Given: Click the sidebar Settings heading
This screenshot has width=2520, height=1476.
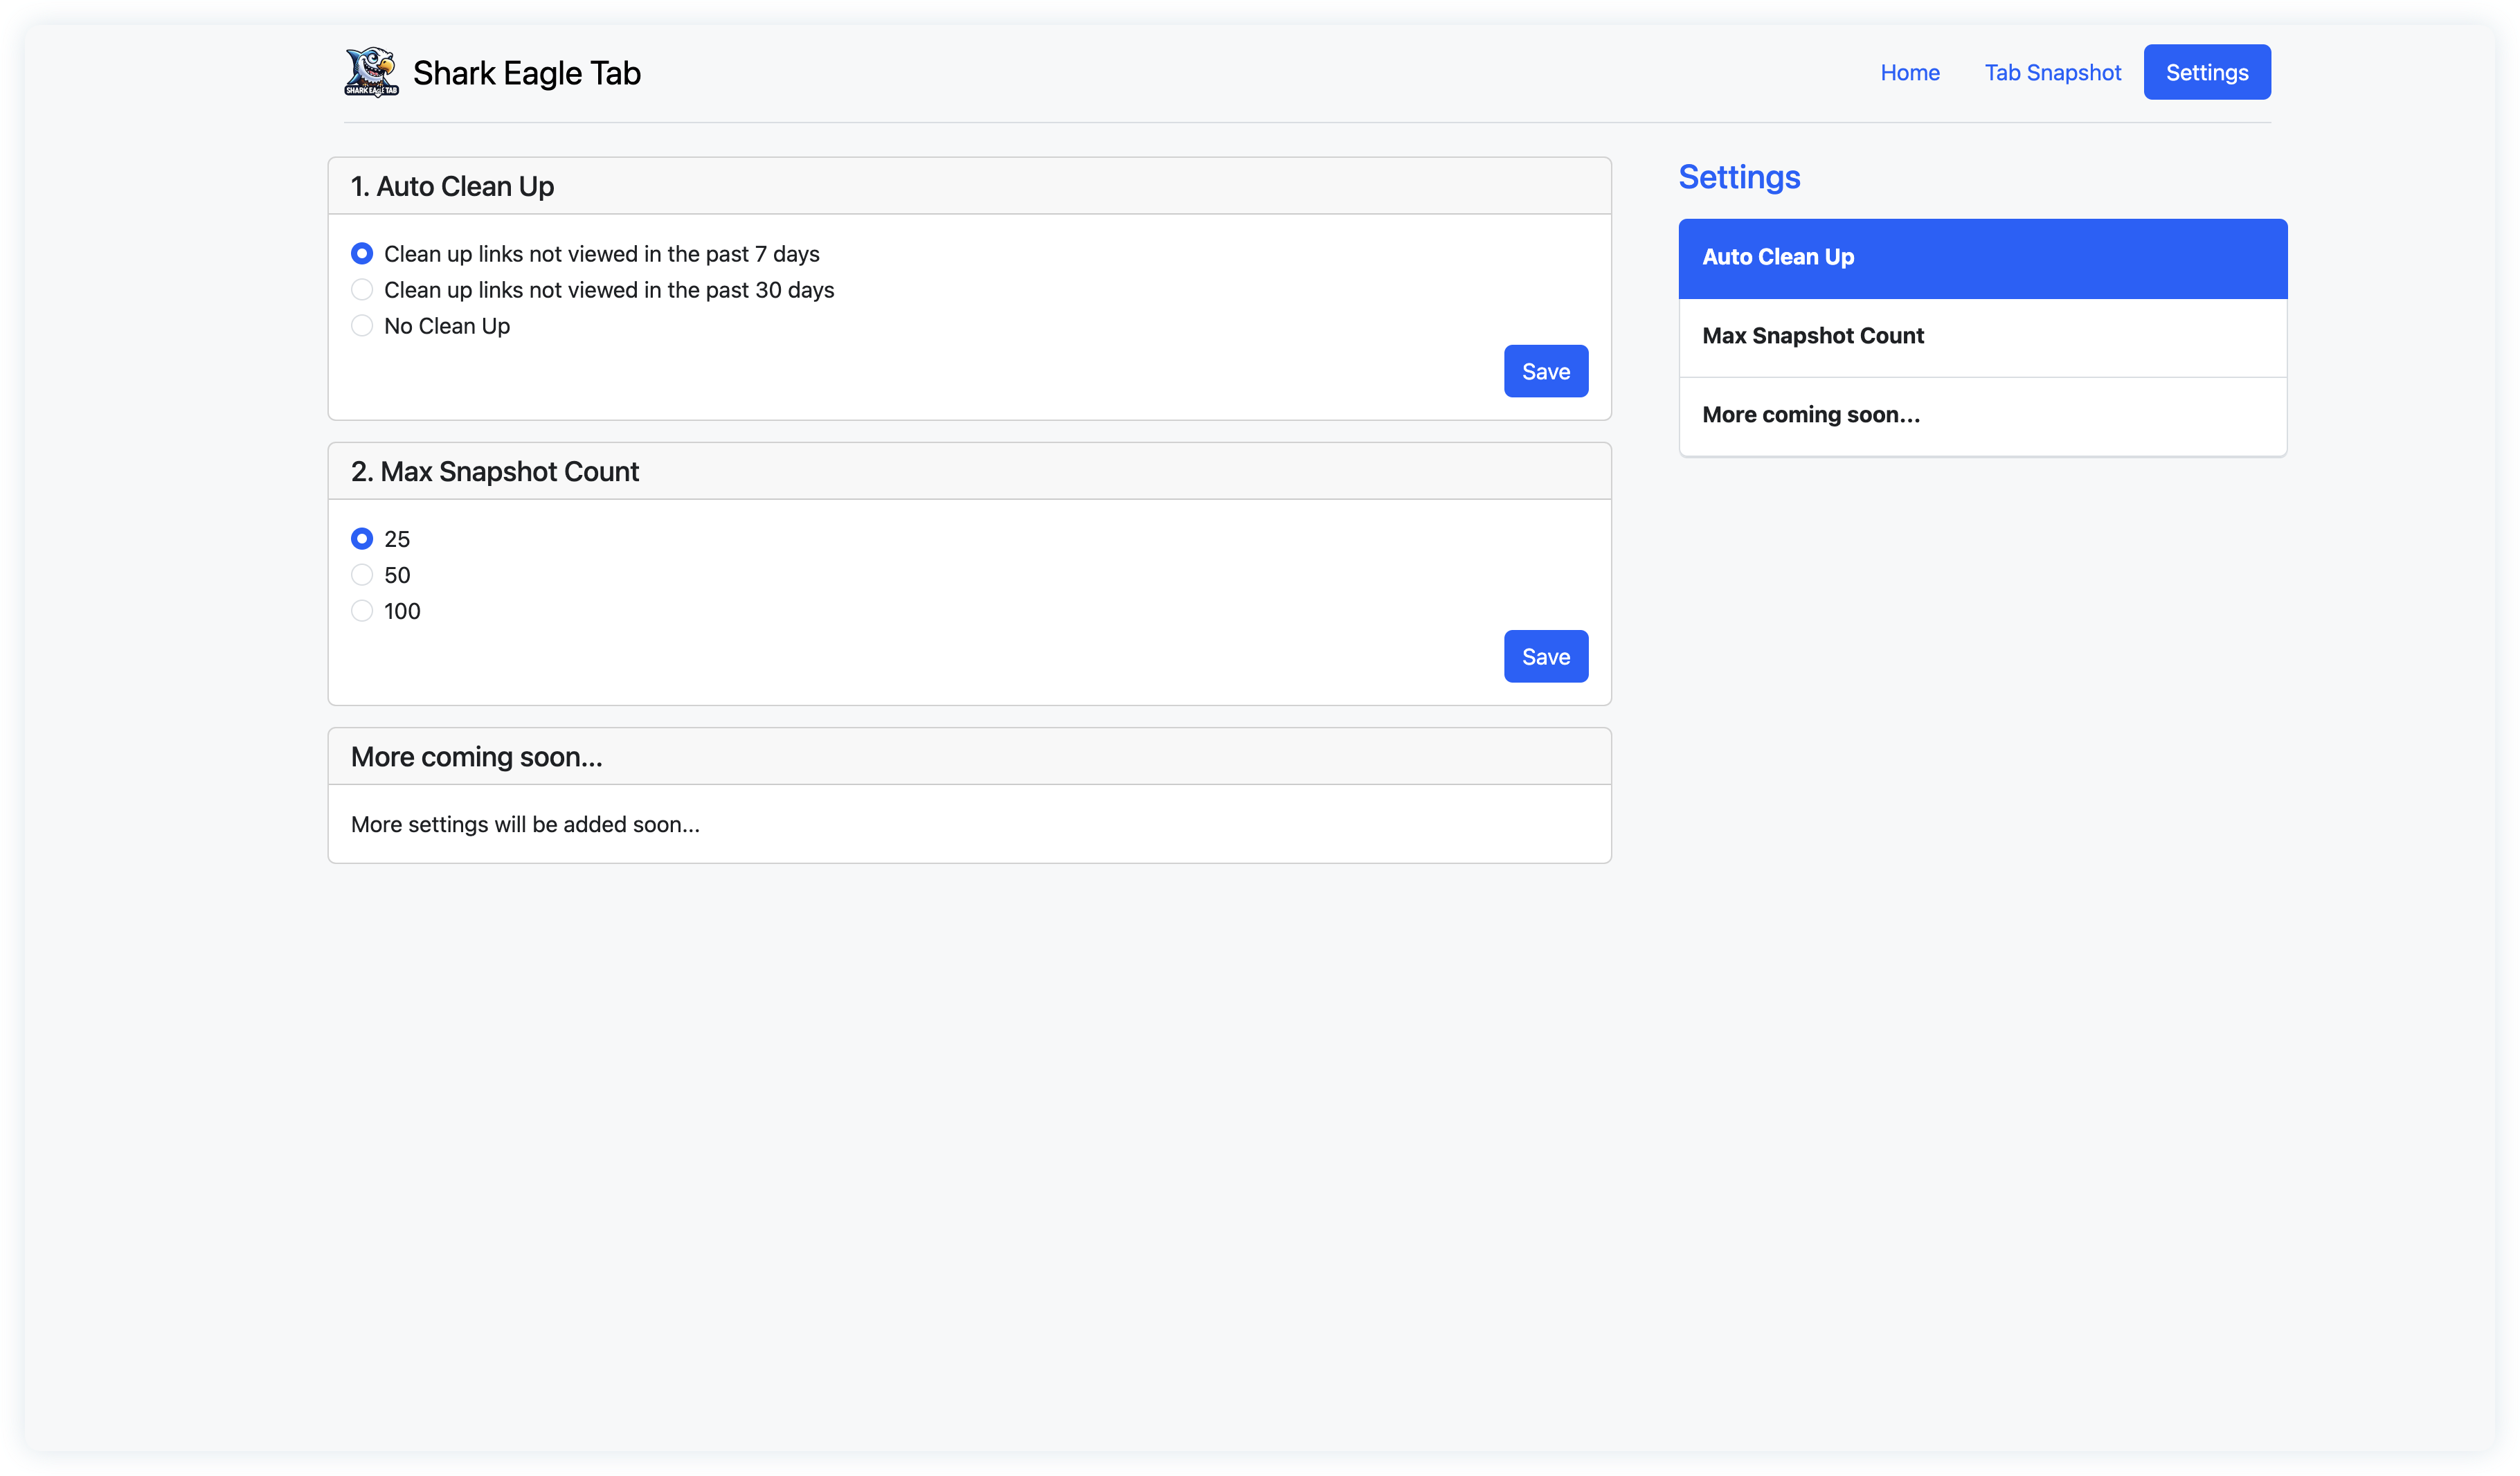Looking at the screenshot, I should point(1738,177).
